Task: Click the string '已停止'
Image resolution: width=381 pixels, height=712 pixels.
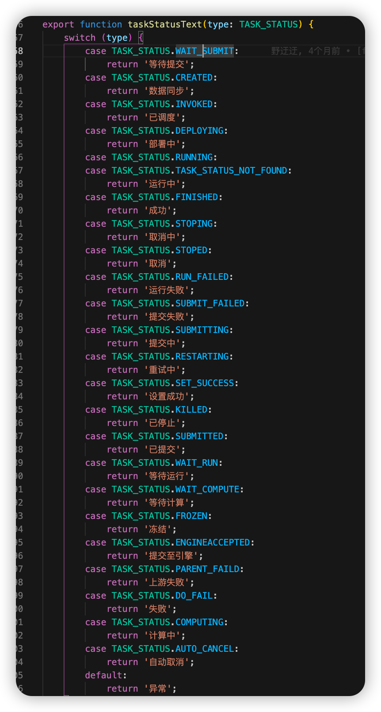Action: click(x=162, y=423)
